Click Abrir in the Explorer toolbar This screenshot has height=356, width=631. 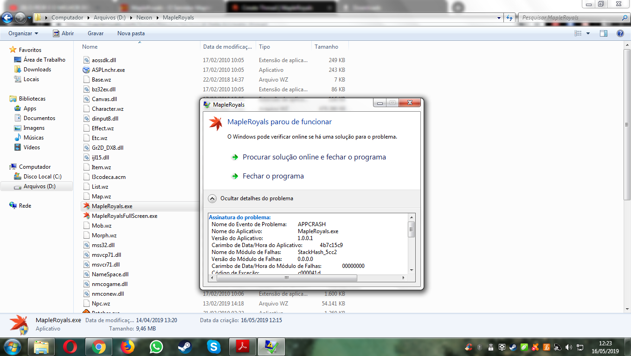(63, 33)
